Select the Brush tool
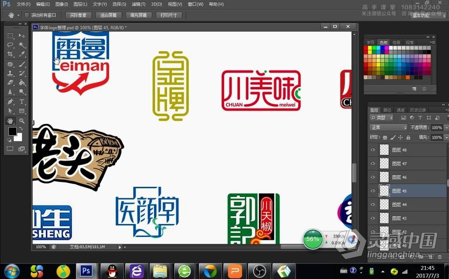This screenshot has width=449, height=279. [x=22, y=64]
